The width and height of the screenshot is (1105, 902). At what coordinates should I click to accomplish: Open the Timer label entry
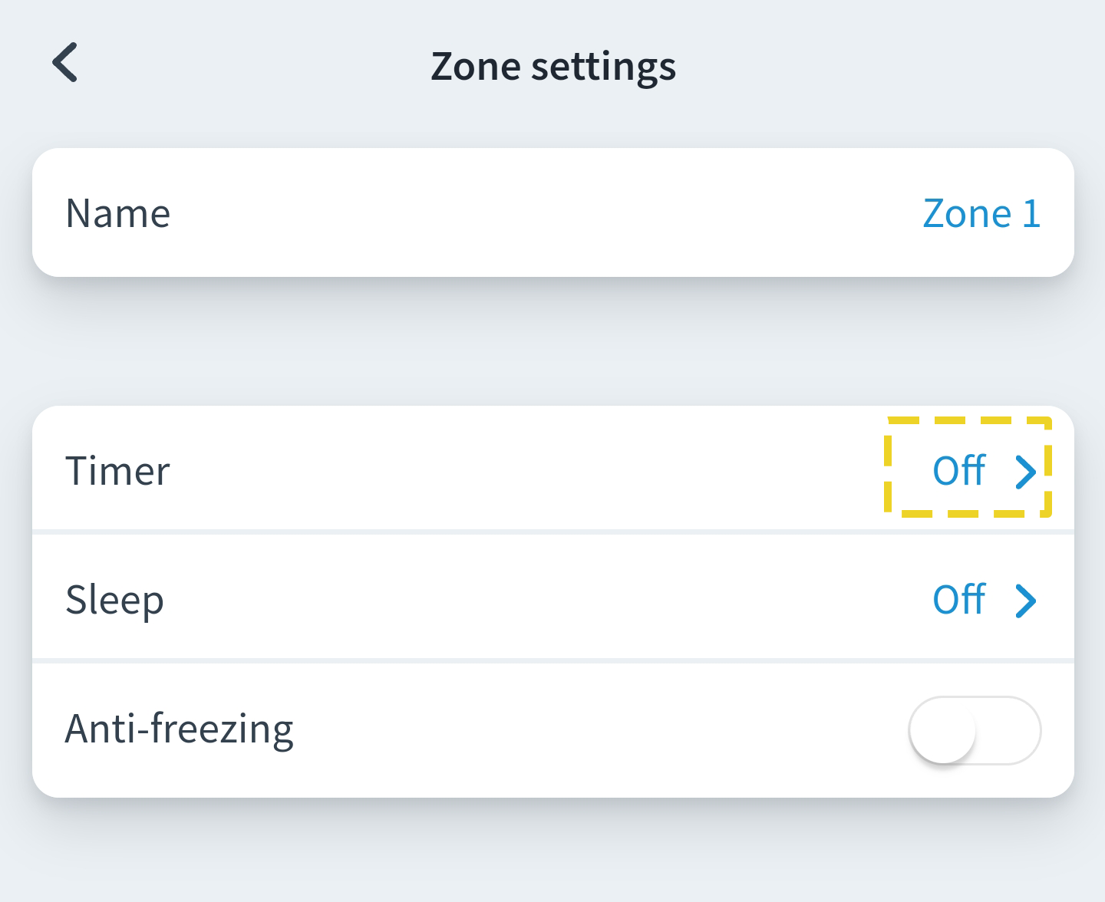click(117, 471)
